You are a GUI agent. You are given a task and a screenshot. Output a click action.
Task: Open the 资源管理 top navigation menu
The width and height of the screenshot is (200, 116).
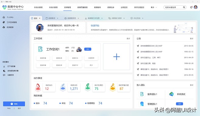click(x=67, y=7)
